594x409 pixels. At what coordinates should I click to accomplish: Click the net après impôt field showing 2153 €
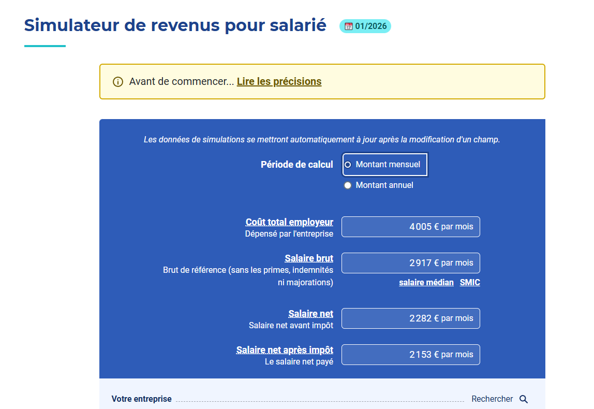[x=411, y=355]
